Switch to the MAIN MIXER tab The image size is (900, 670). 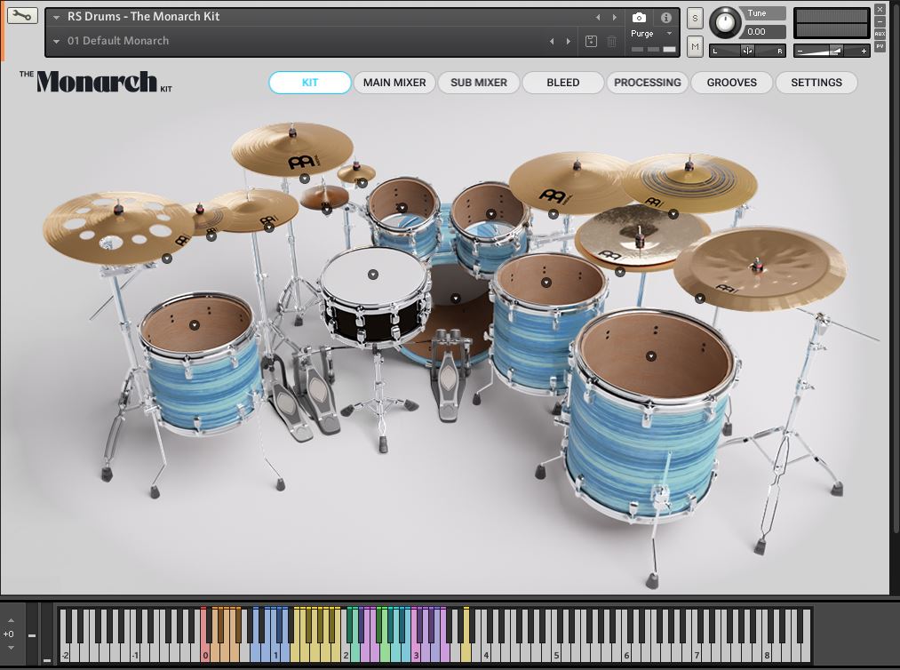pyautogui.click(x=394, y=83)
